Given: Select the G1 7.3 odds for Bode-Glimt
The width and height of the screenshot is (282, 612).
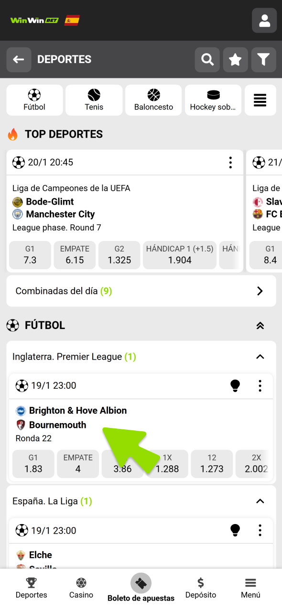Looking at the screenshot, I should coord(30,255).
